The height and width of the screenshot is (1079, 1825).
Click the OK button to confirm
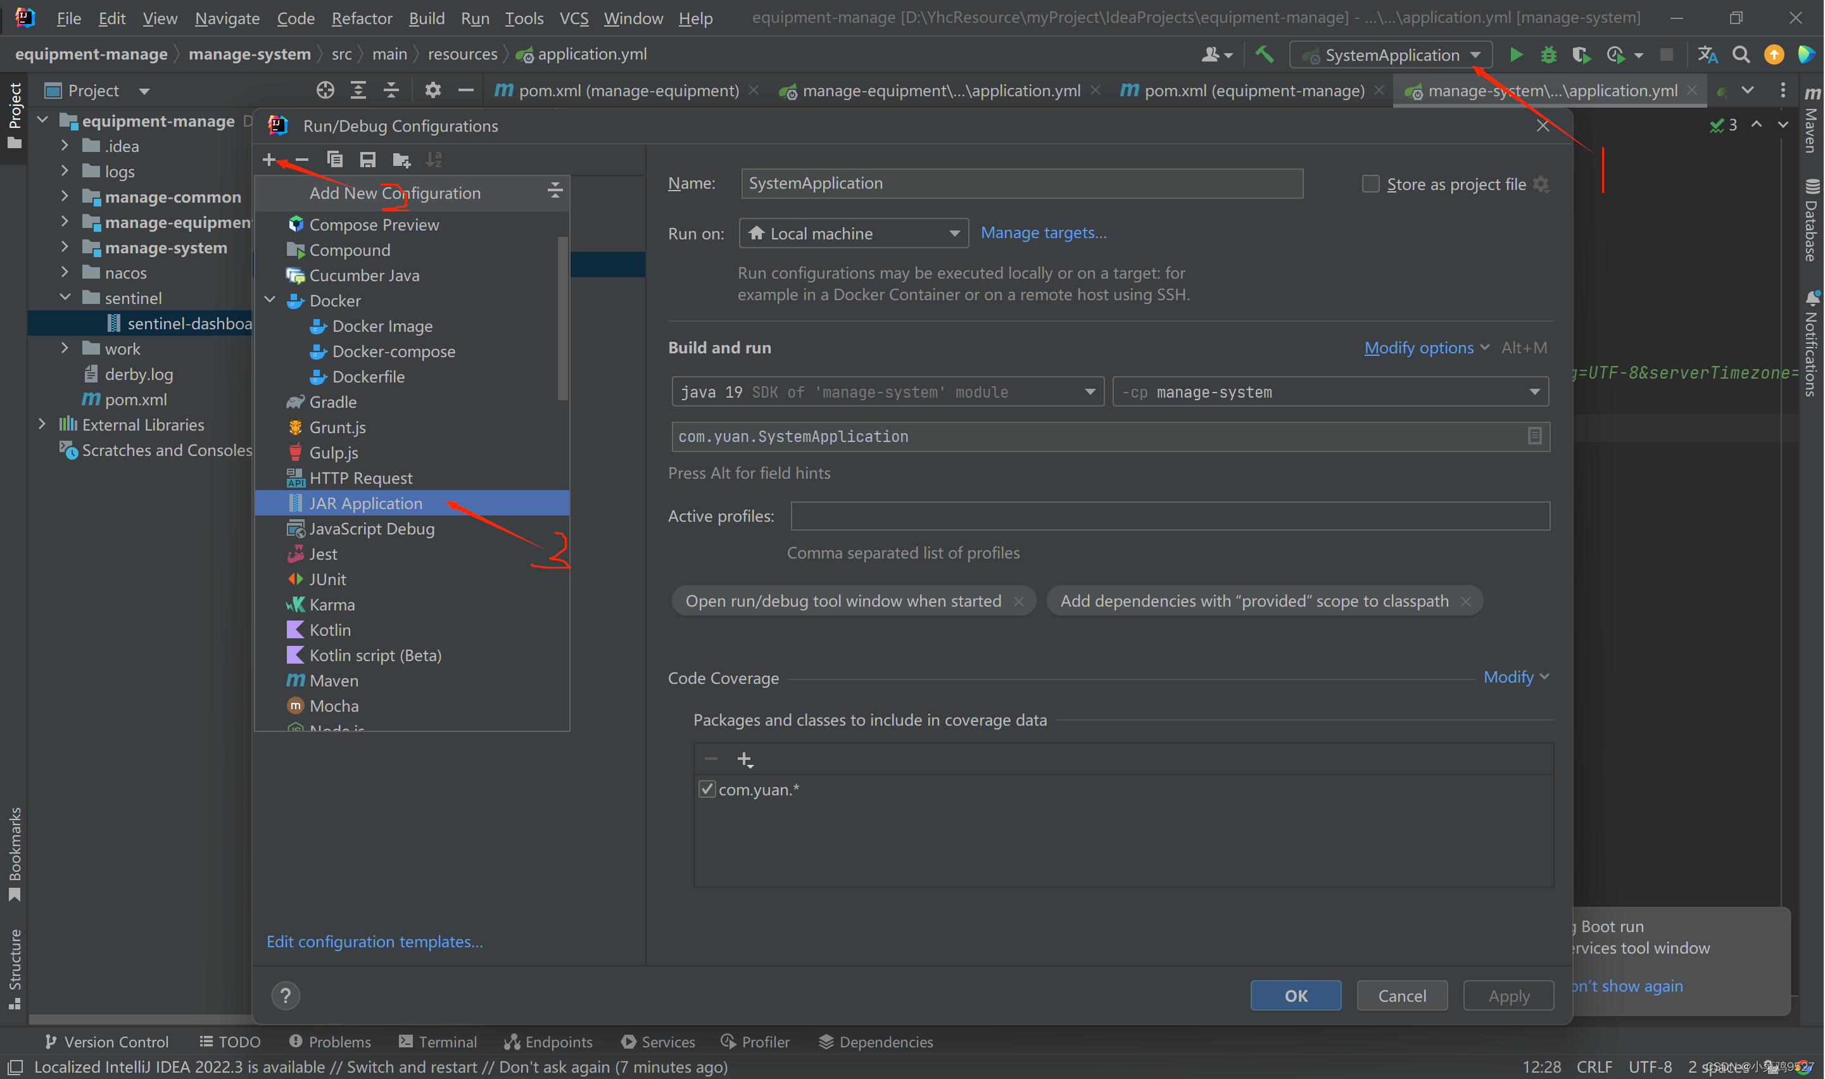coord(1296,995)
